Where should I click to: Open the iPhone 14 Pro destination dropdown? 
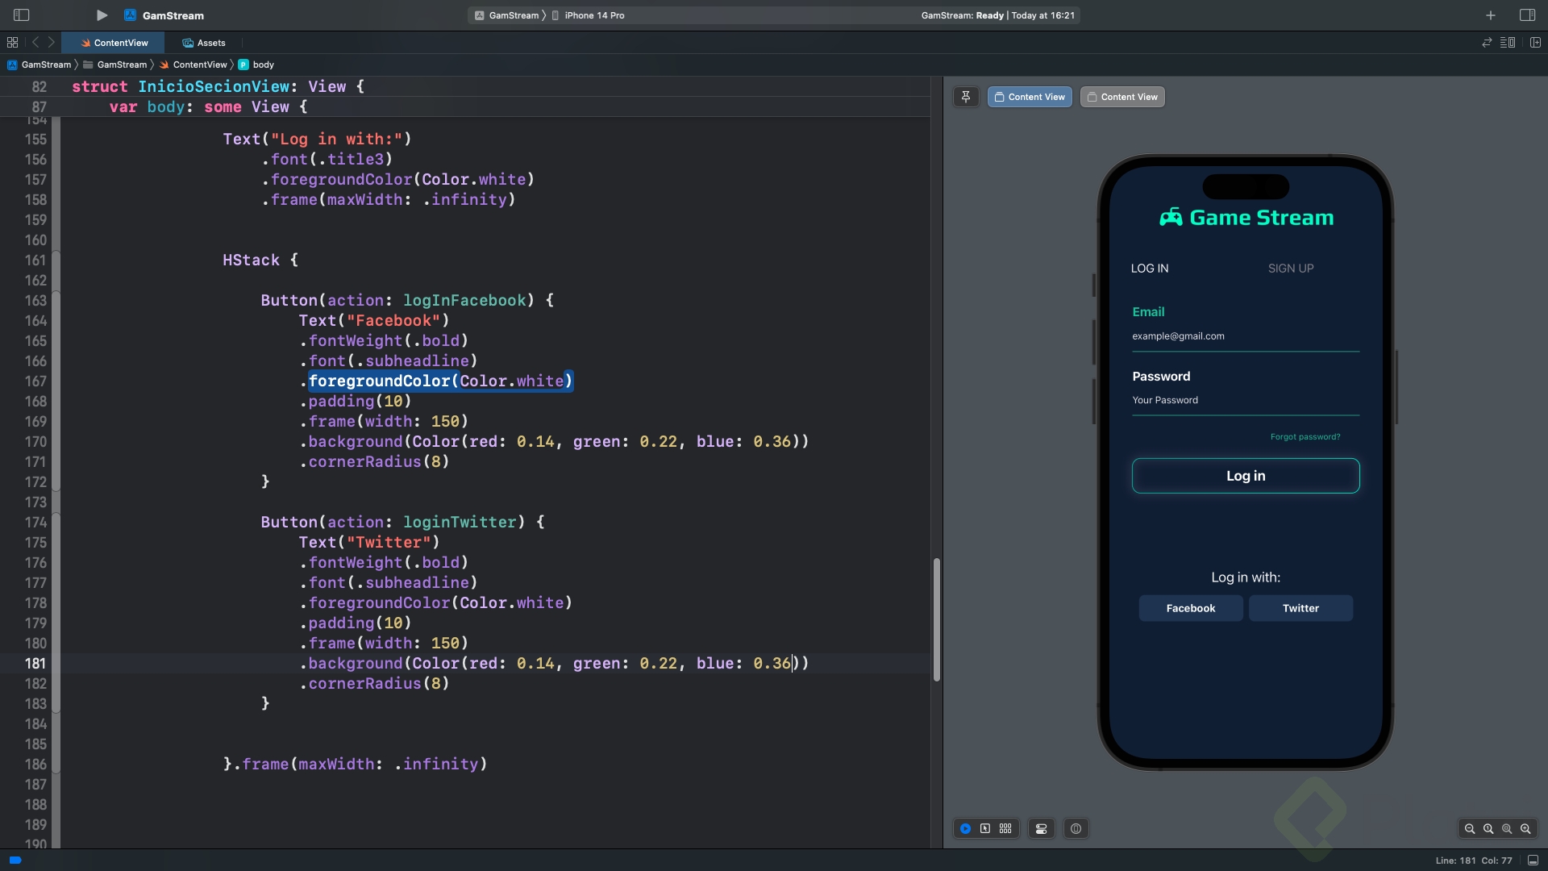594,15
